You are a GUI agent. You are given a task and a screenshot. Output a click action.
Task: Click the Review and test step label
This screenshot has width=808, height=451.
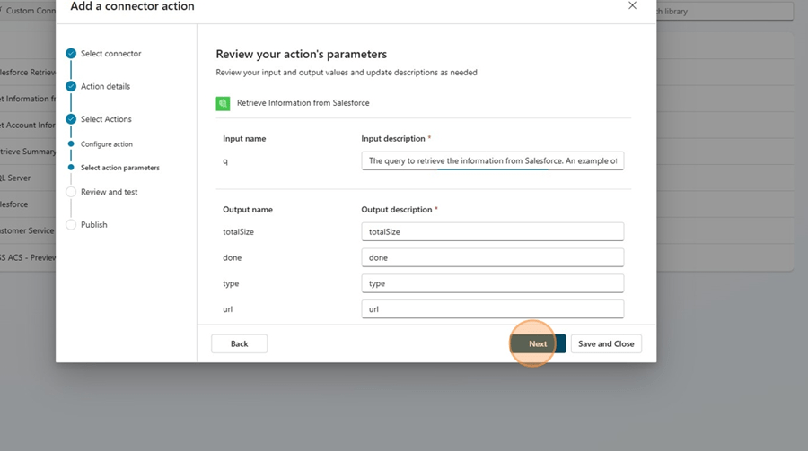click(109, 192)
